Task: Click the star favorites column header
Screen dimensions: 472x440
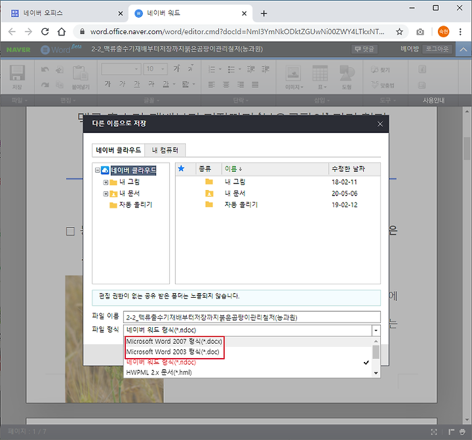Action: tap(181, 169)
